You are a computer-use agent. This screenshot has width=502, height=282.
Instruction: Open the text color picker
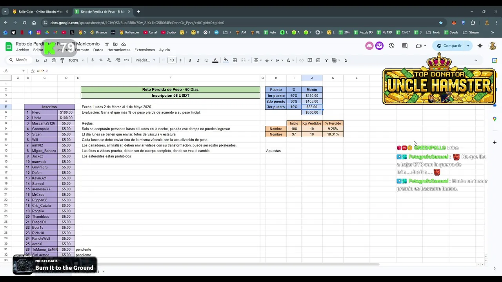click(x=215, y=60)
